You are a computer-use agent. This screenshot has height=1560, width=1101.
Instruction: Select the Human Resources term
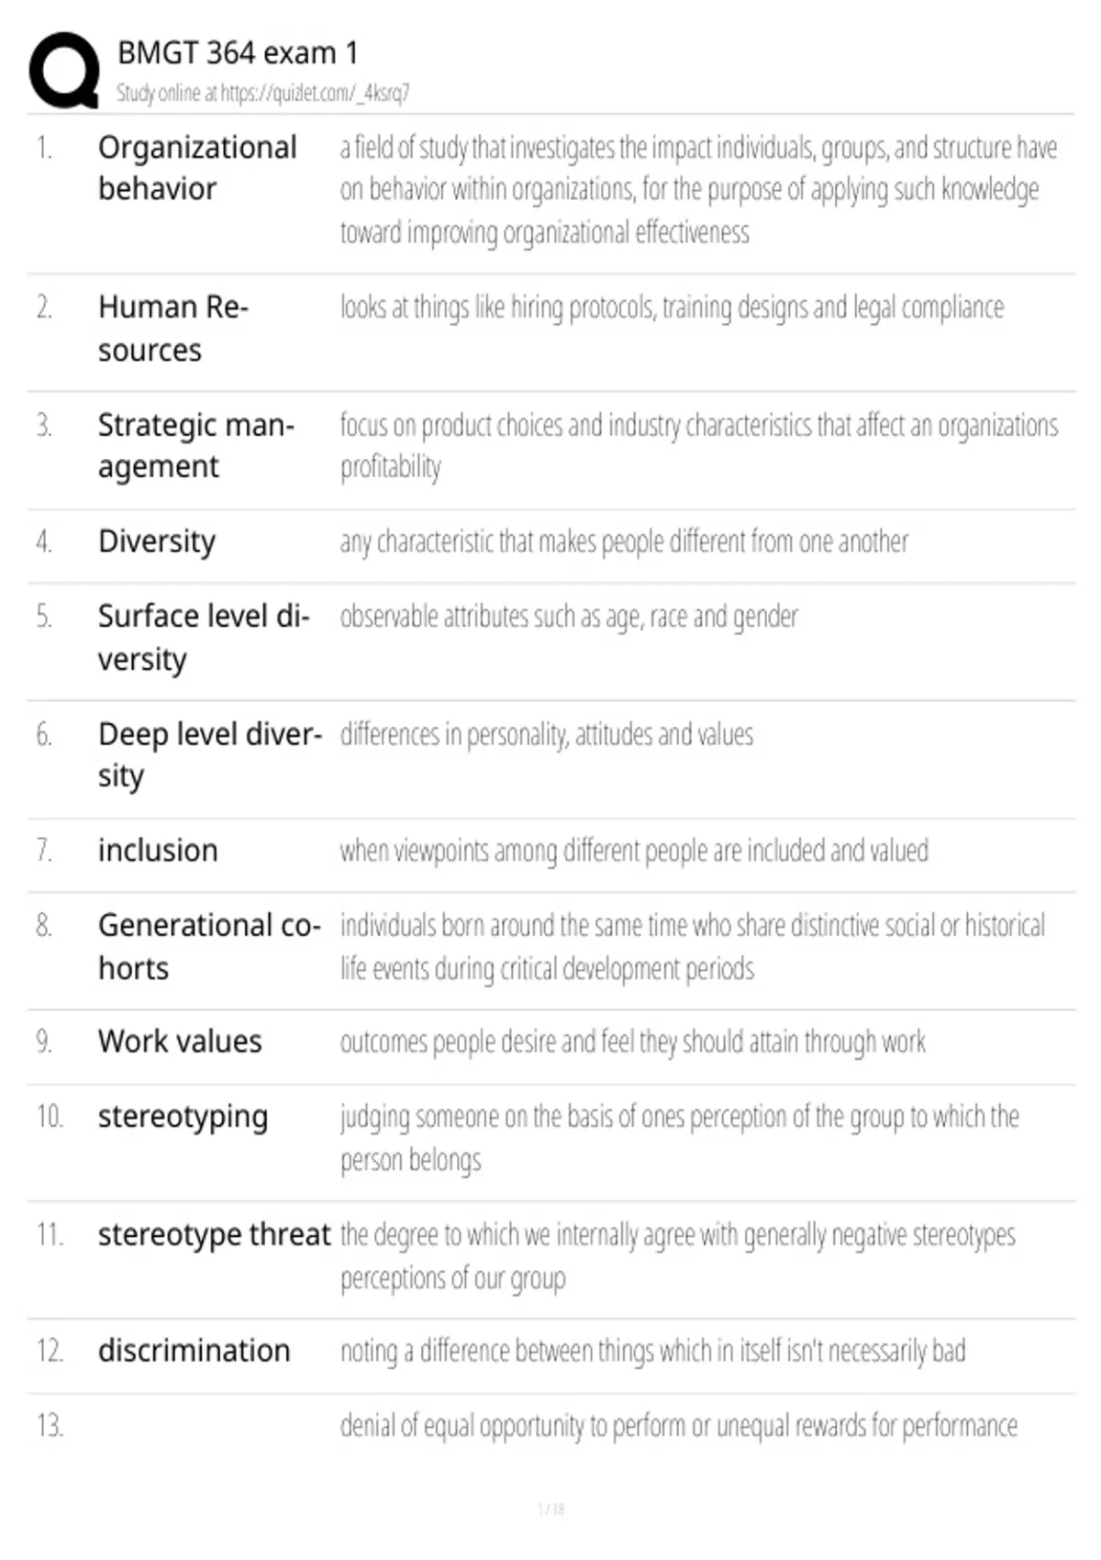click(x=173, y=328)
